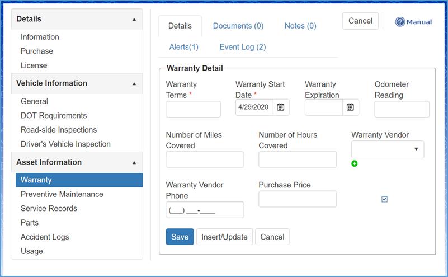Open DOT Requirements in sidebar

[x=54, y=116]
